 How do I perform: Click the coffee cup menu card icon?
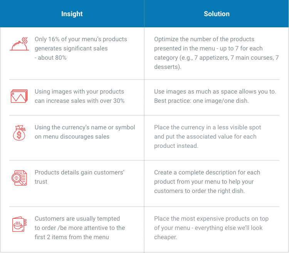[x=19, y=224]
